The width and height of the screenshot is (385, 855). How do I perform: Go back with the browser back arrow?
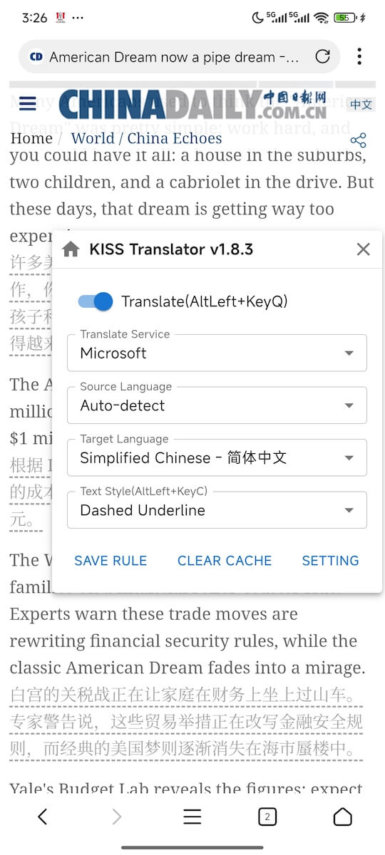pyautogui.click(x=42, y=817)
